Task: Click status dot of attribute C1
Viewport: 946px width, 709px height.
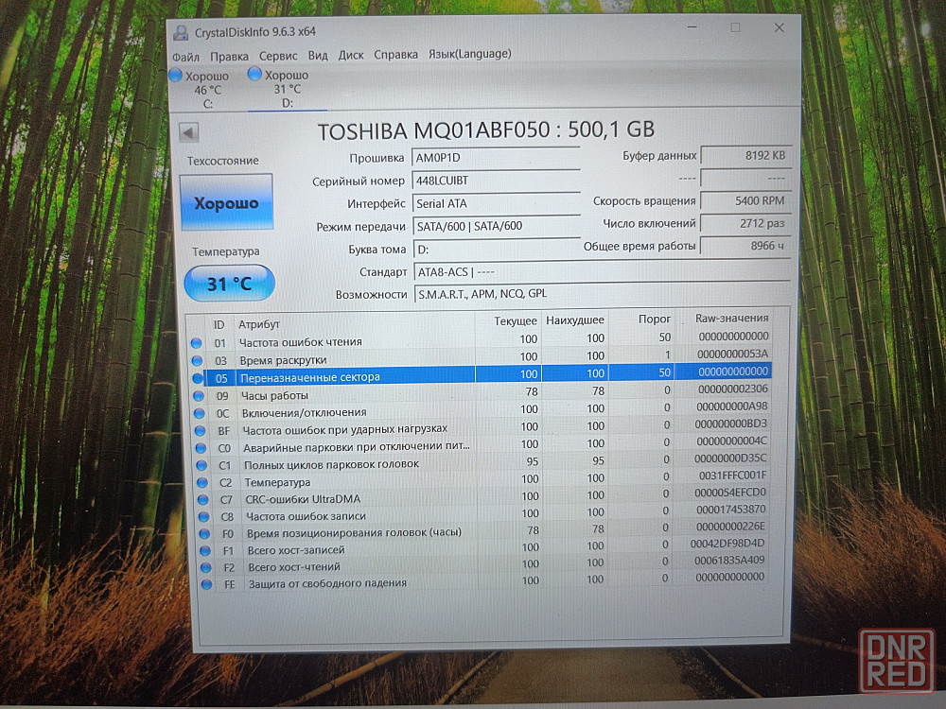Action: coord(201,465)
